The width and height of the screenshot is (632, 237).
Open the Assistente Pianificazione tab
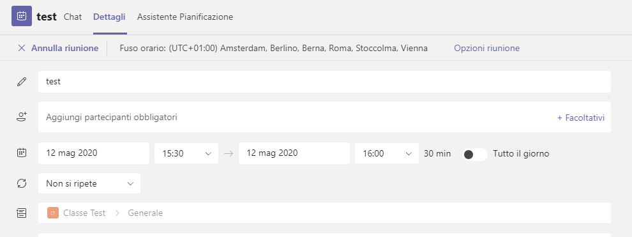pyautogui.click(x=185, y=17)
